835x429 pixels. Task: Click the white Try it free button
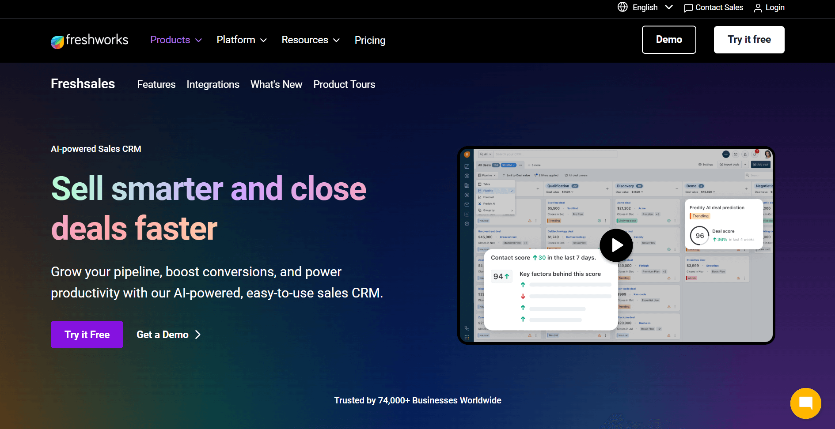(749, 40)
